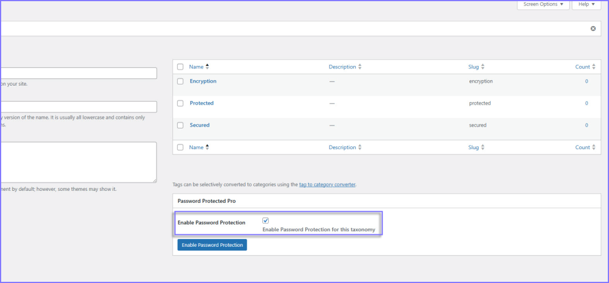Click sort arrows beside bottom Name footer
609x283 pixels.
[208, 147]
